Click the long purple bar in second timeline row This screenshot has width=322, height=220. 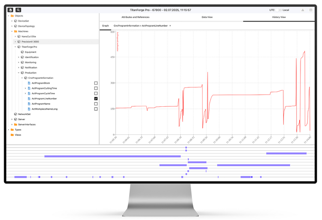pos(112,156)
